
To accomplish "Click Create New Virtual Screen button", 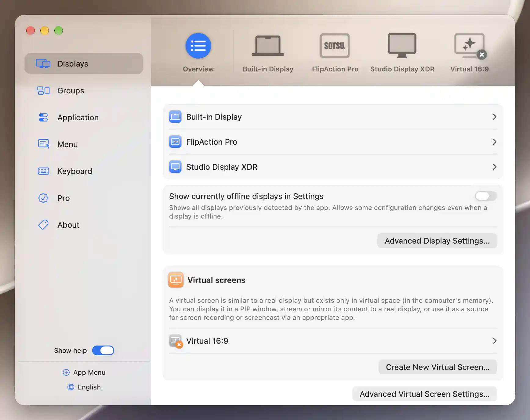I will pos(437,367).
